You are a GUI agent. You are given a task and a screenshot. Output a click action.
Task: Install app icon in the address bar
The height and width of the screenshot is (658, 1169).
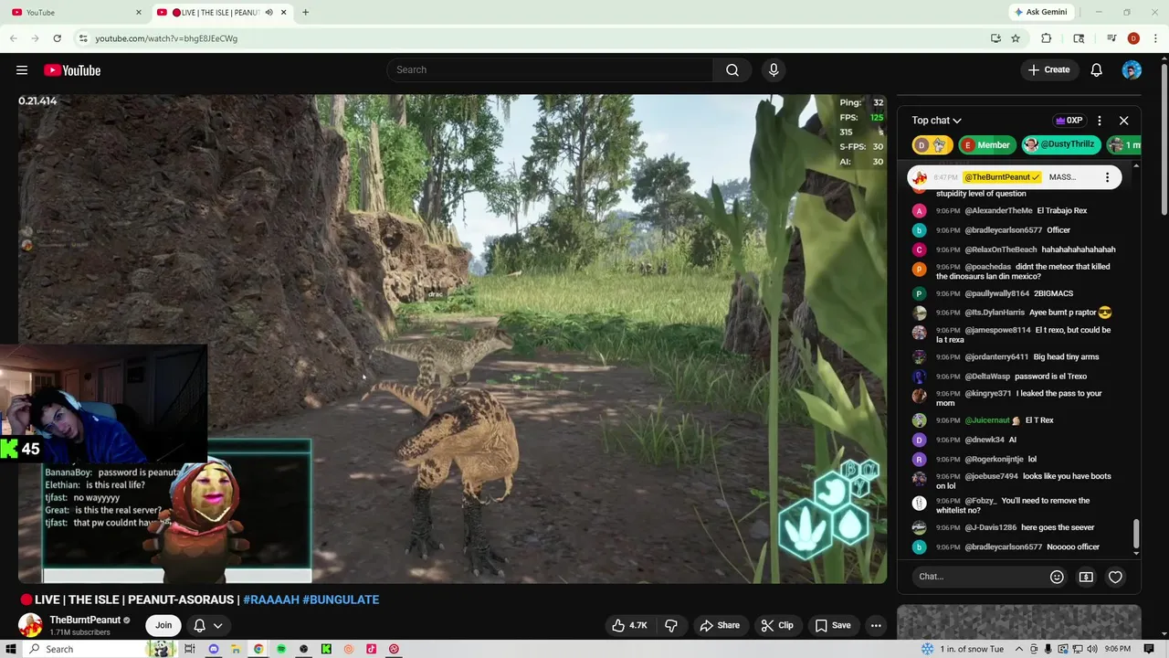995,38
